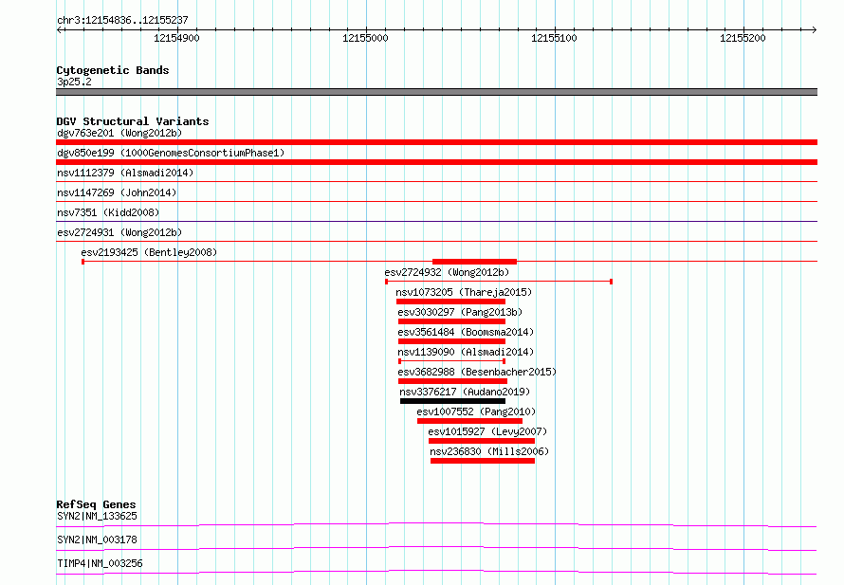Open variant esv2193425 (Bentley2008)
This screenshot has height=585, width=844.
coord(149,252)
